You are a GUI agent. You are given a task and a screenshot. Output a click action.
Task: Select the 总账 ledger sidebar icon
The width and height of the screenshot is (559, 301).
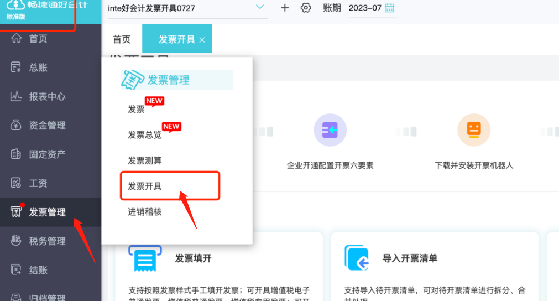click(x=16, y=67)
